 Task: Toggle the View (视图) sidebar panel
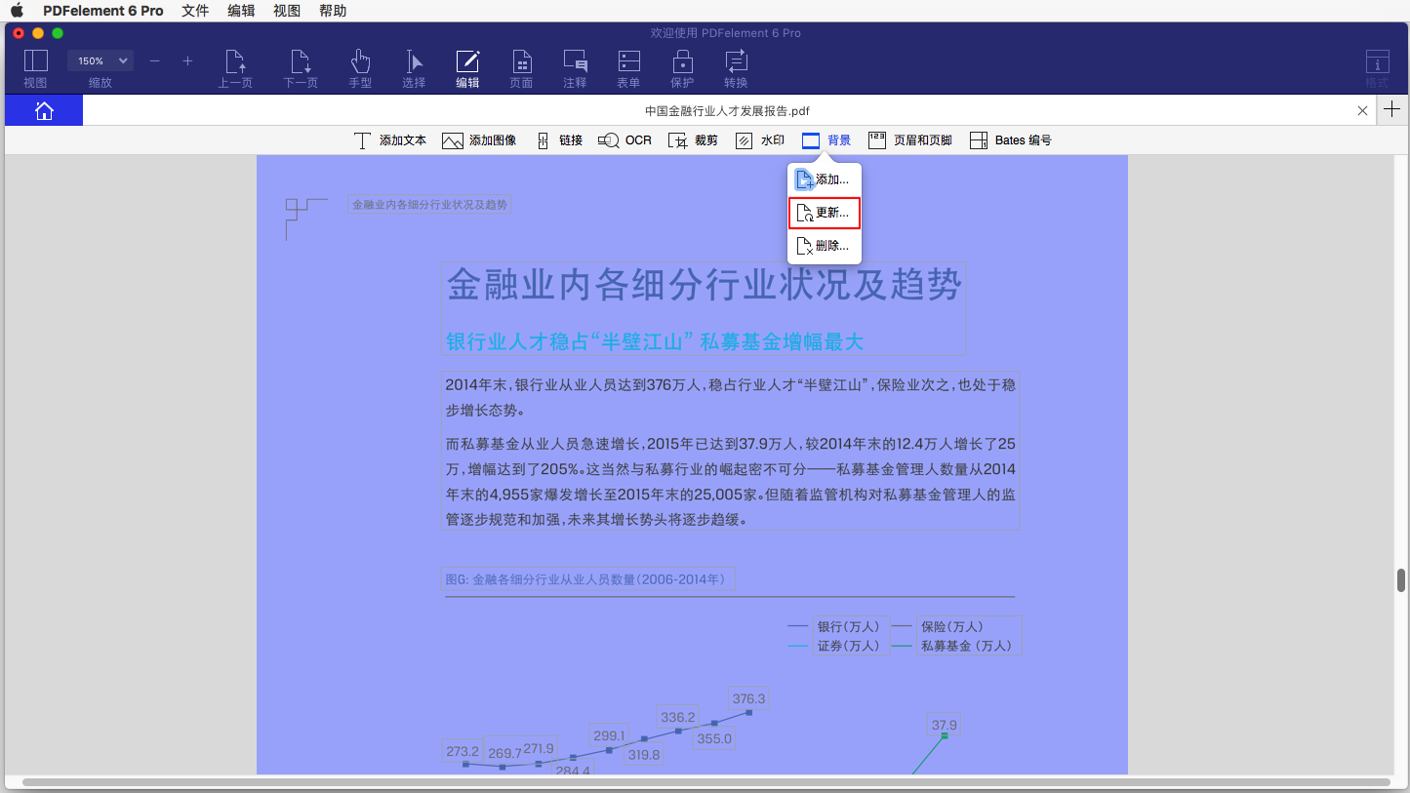[35, 68]
